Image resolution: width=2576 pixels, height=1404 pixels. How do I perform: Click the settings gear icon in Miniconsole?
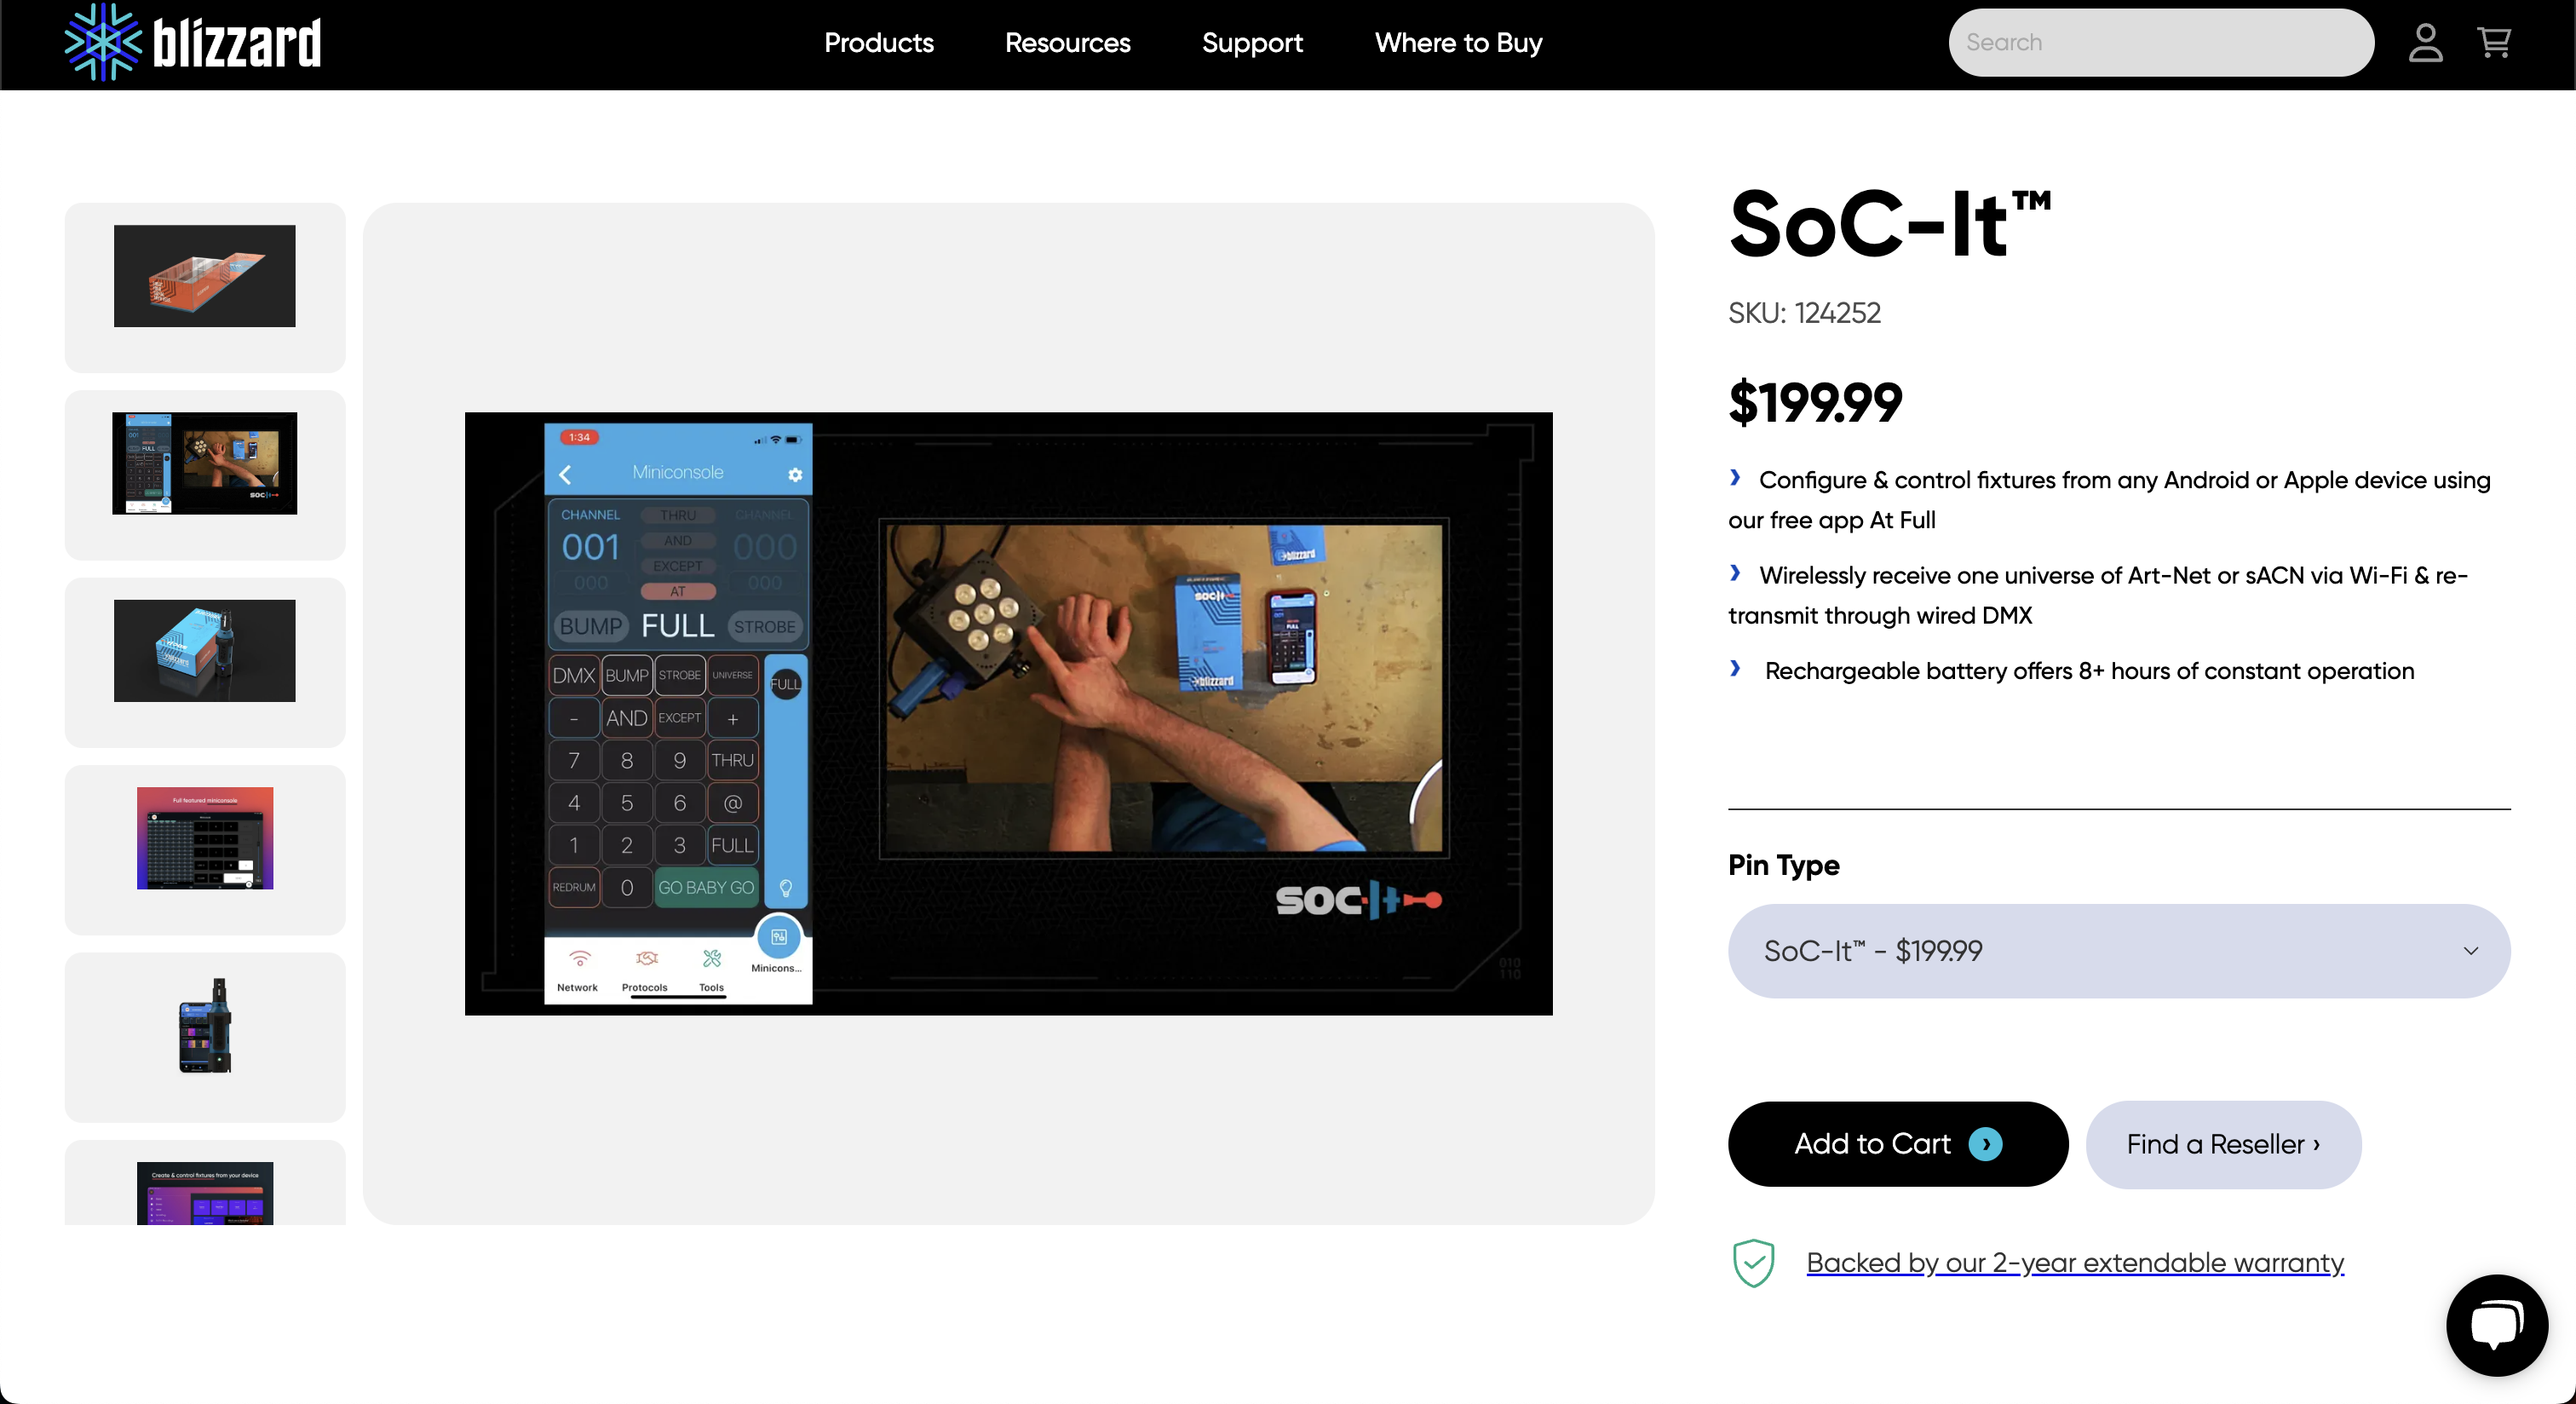tap(796, 475)
